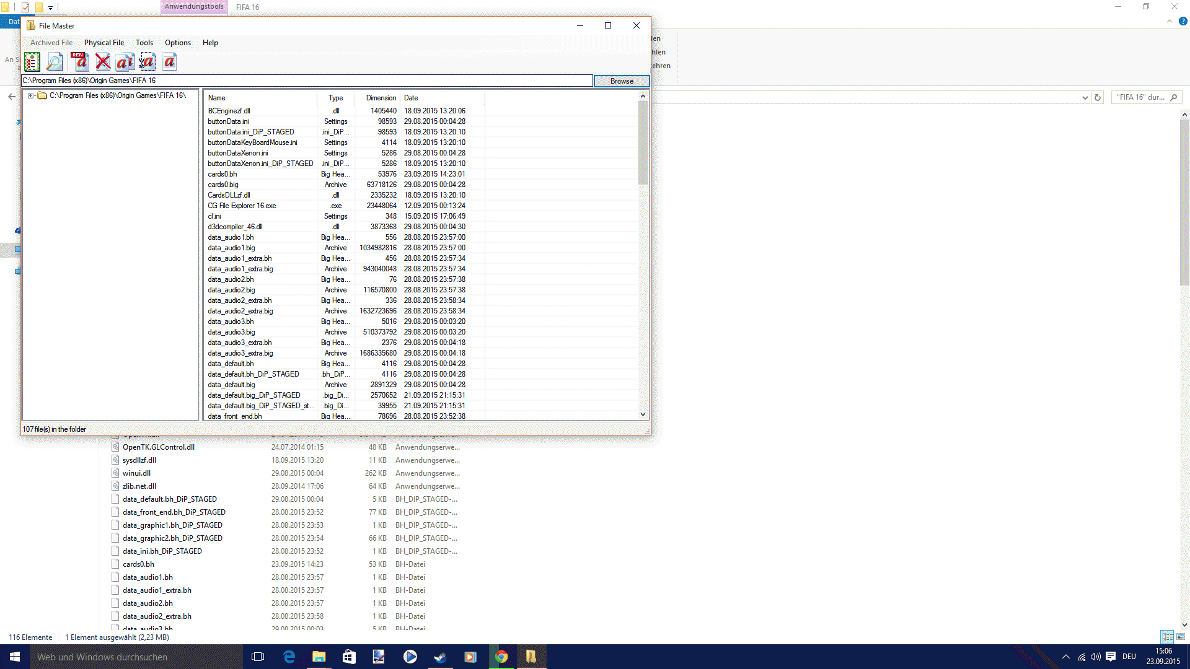Select cl.ini in the file list

[214, 216]
